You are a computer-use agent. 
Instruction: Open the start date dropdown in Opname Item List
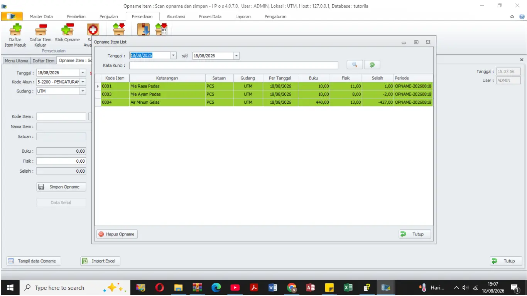point(173,56)
